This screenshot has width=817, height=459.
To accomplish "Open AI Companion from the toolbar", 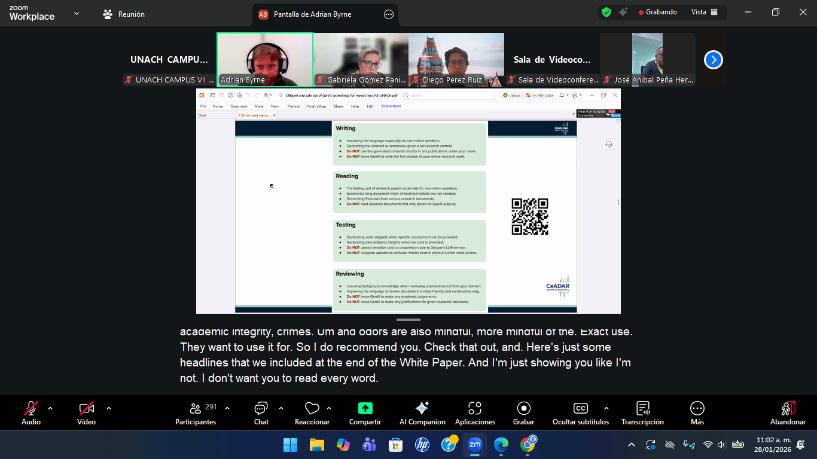I will (x=422, y=413).
